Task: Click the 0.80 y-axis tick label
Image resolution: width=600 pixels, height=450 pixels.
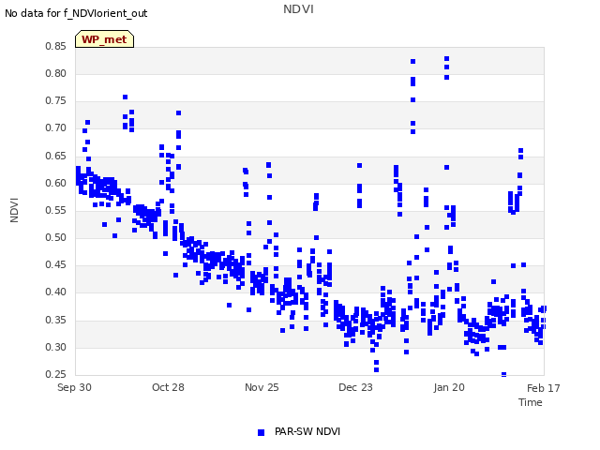Action: 55,73
